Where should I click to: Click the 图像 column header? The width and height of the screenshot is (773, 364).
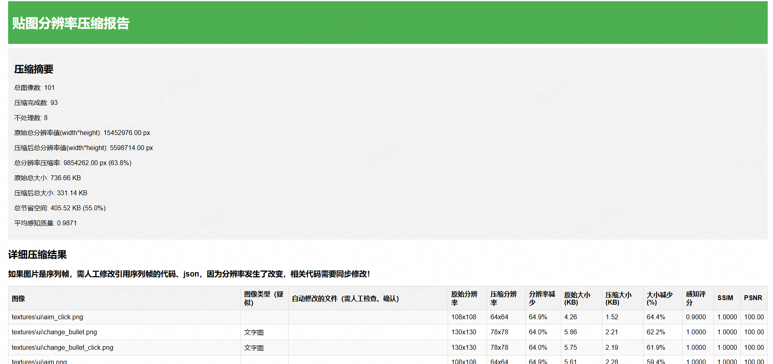(18, 299)
